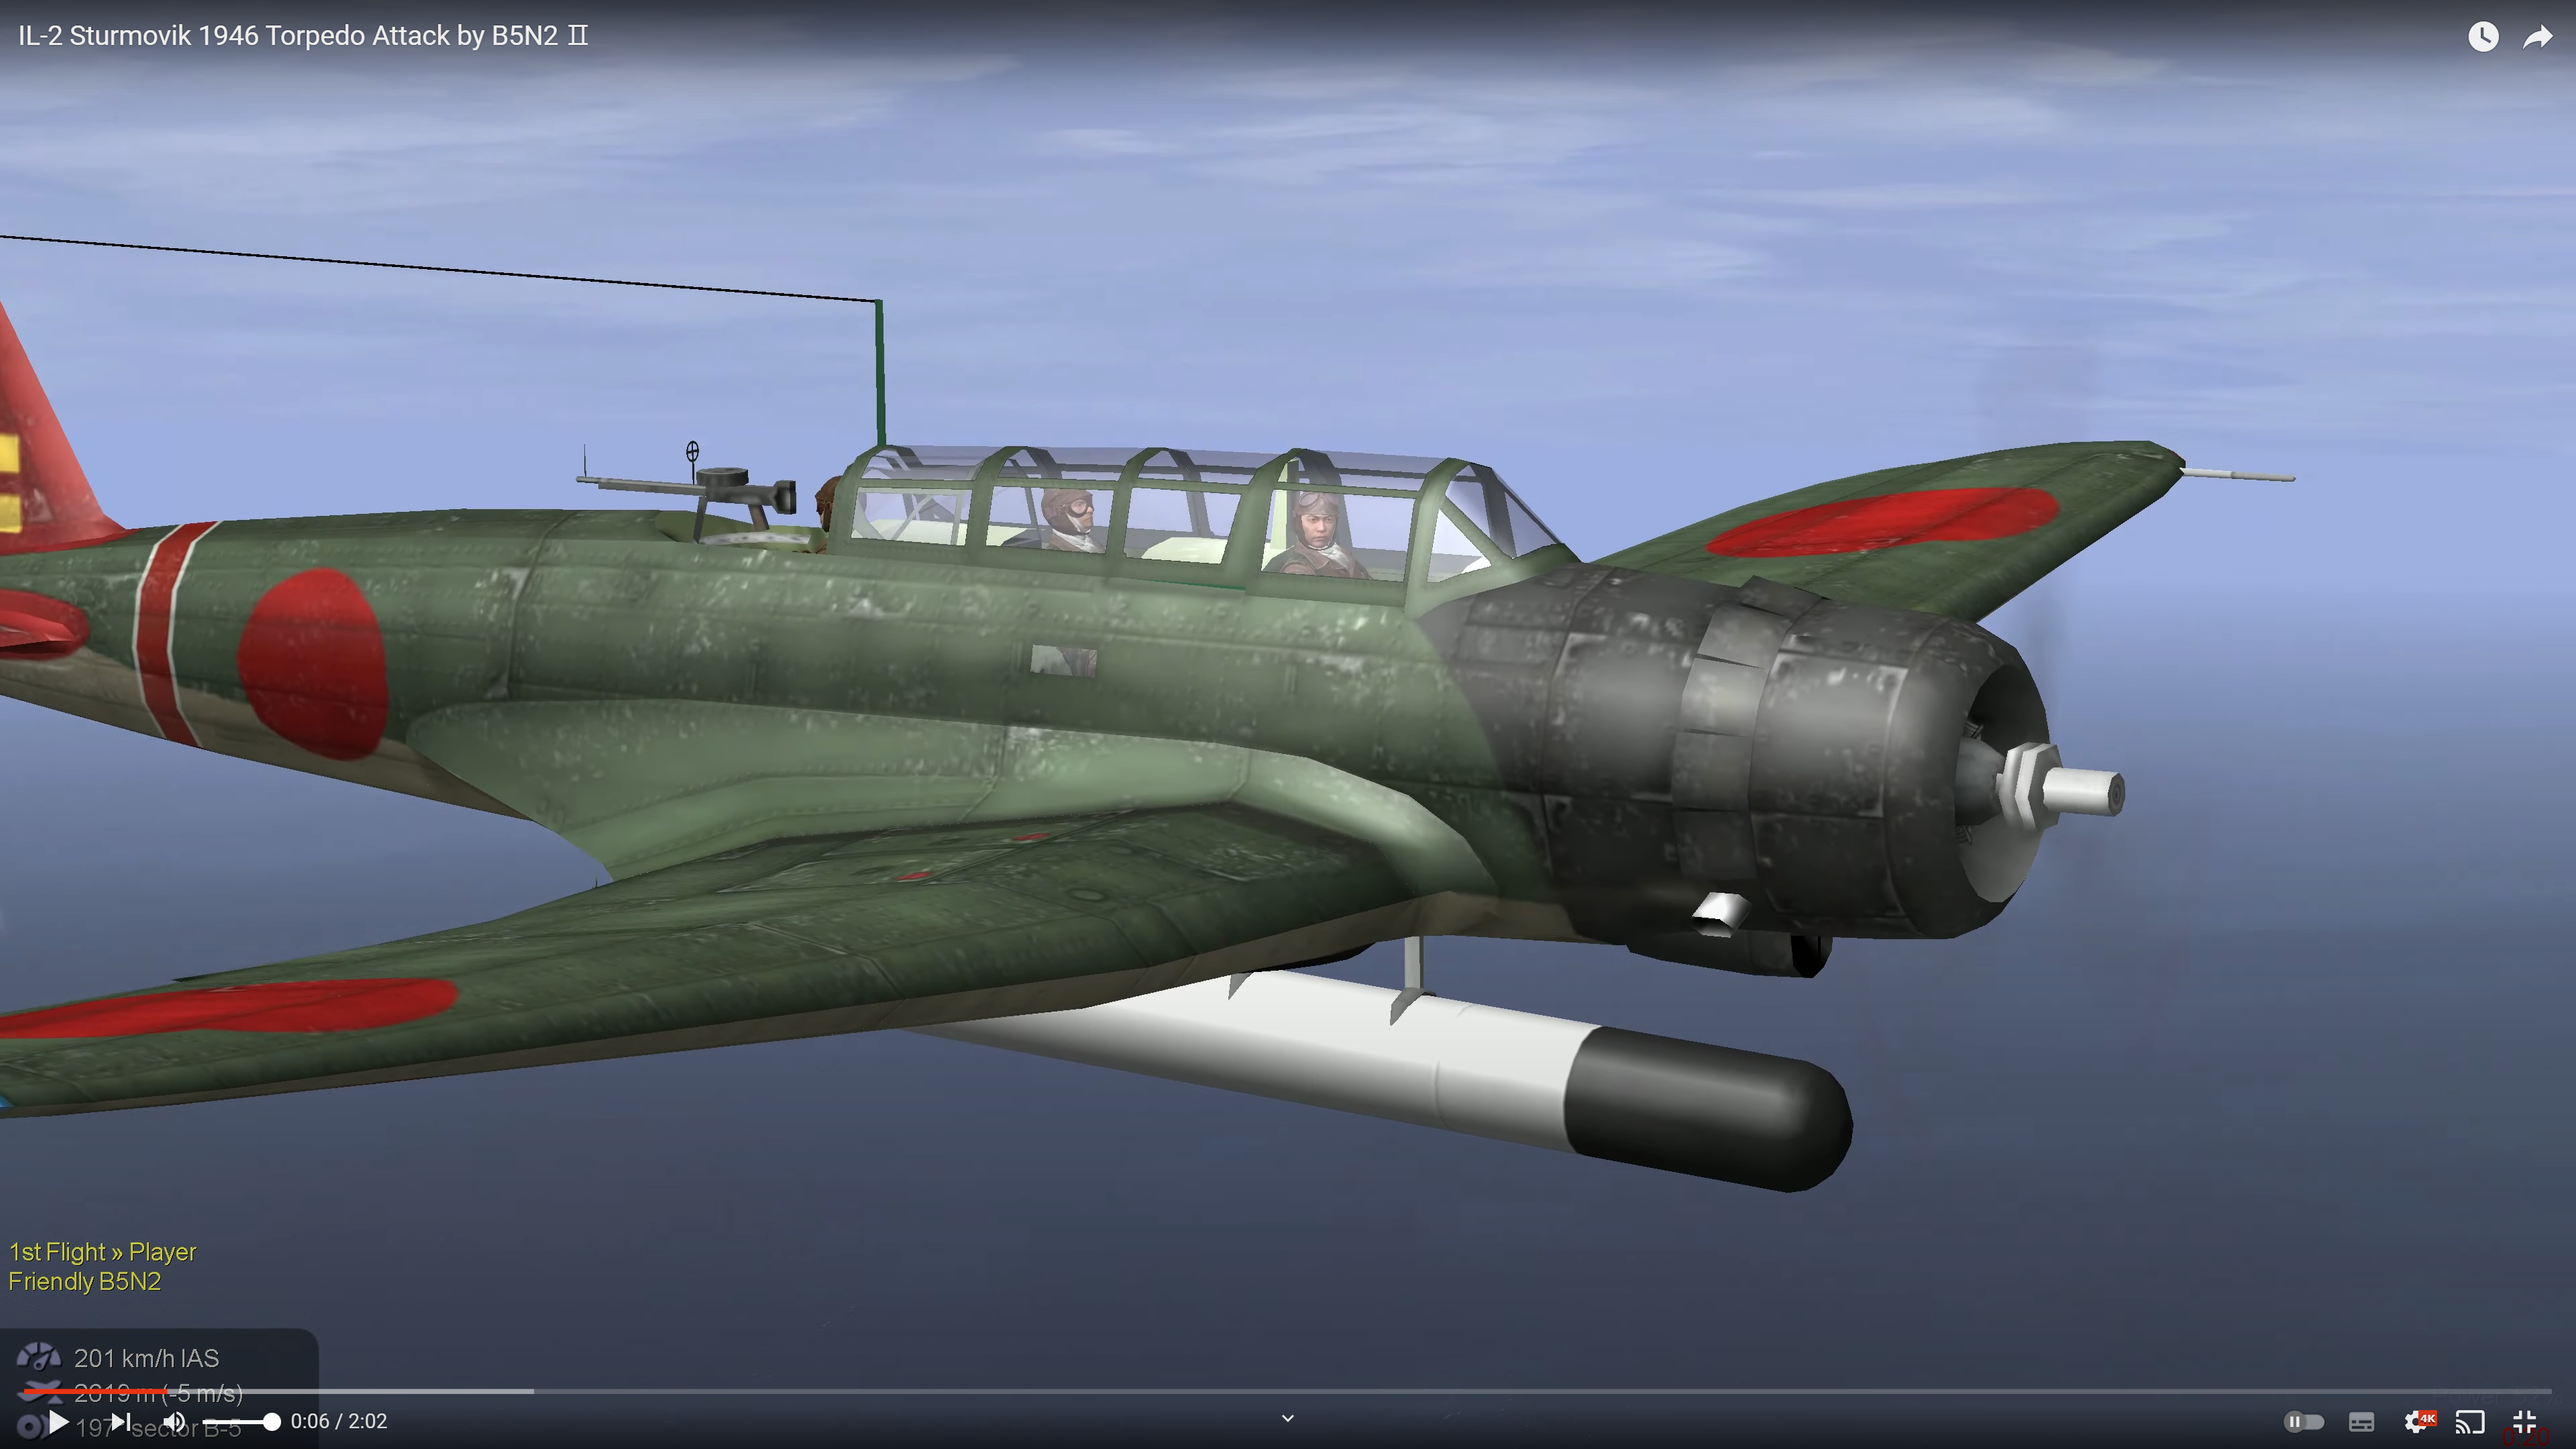This screenshot has width=2576, height=1449.
Task: Expand the bottom-center down chevron
Action: tap(1288, 1418)
